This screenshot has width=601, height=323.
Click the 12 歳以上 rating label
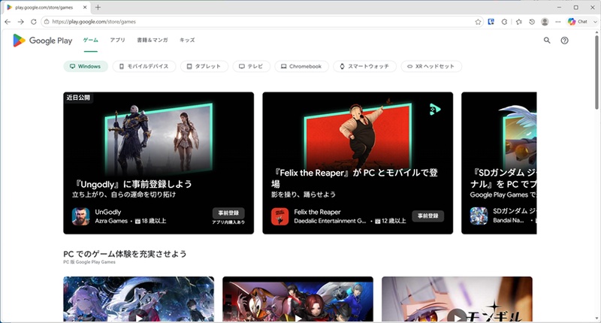(x=390, y=221)
